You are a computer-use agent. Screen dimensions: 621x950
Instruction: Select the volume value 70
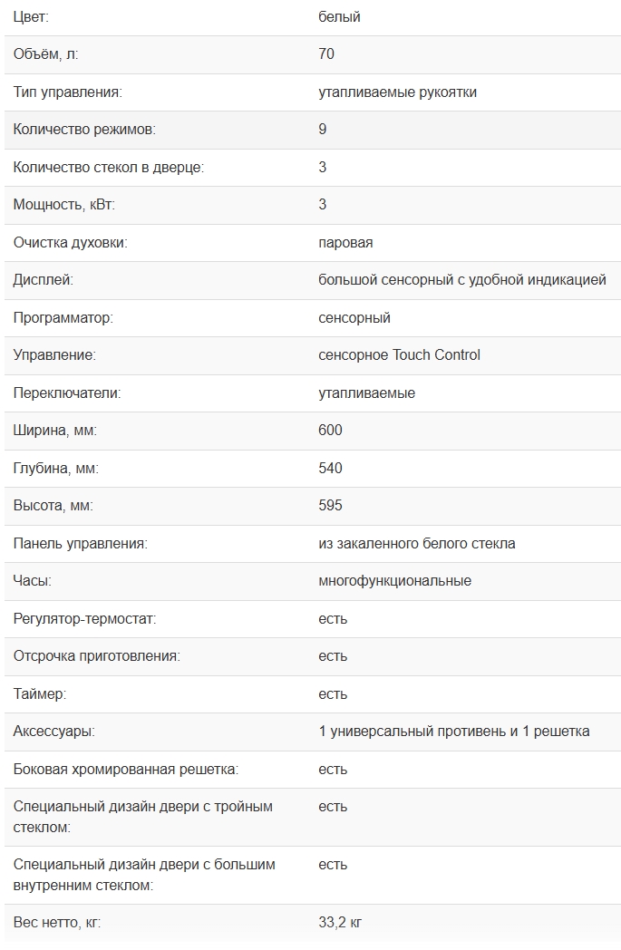click(x=326, y=54)
